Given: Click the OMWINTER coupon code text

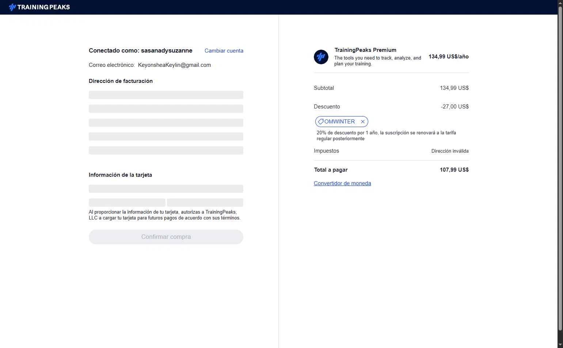Looking at the screenshot, I should (339, 122).
